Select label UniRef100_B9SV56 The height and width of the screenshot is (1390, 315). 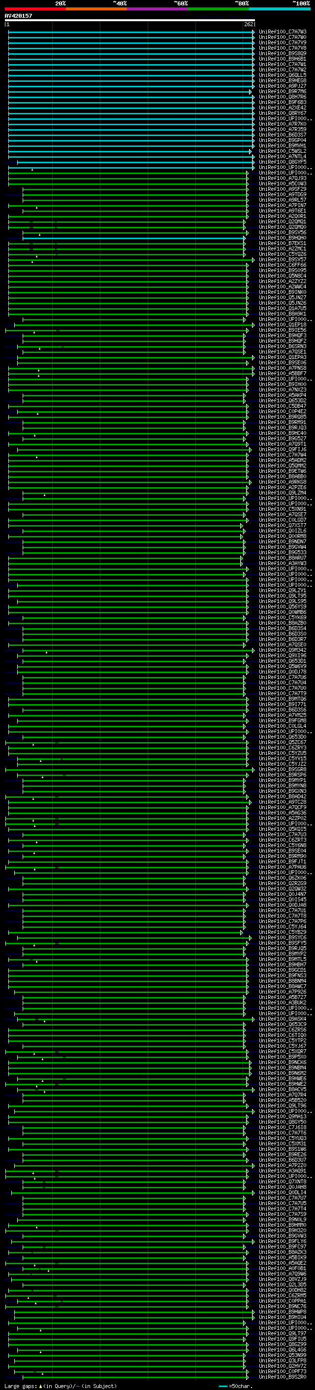pyautogui.click(x=283, y=233)
